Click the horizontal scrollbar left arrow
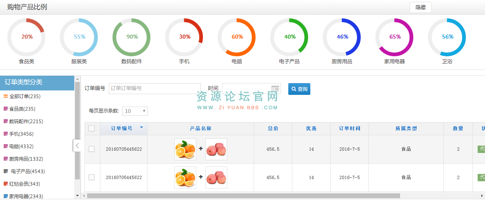The width and height of the screenshot is (485, 200). [x=84, y=196]
